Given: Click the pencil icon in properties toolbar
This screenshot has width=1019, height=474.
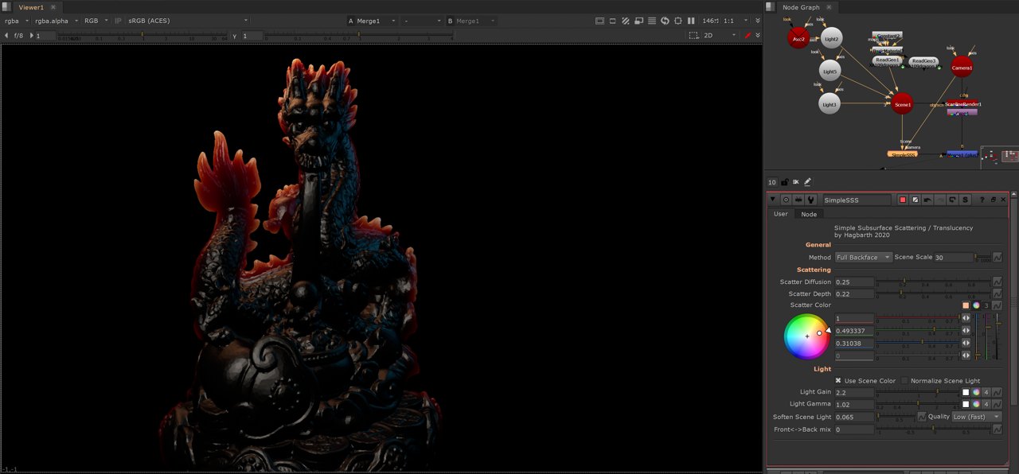Looking at the screenshot, I should point(807,182).
